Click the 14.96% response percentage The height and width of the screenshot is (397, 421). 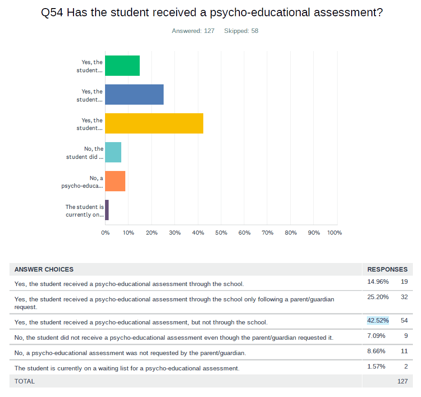coord(378,282)
